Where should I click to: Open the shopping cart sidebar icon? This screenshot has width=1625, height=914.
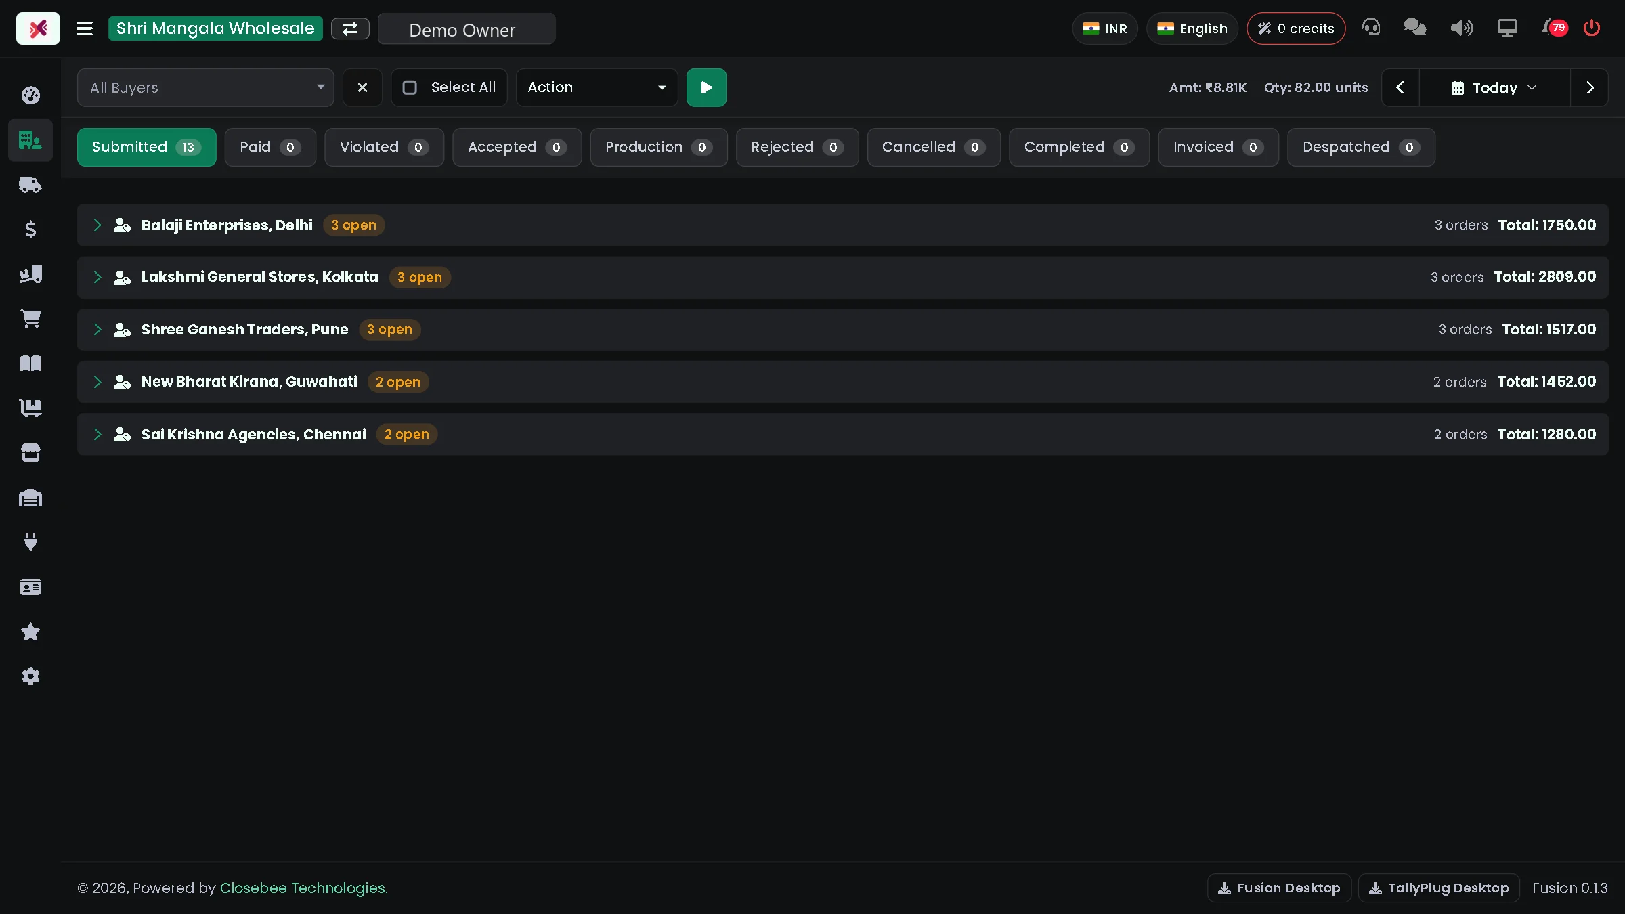[x=30, y=319]
